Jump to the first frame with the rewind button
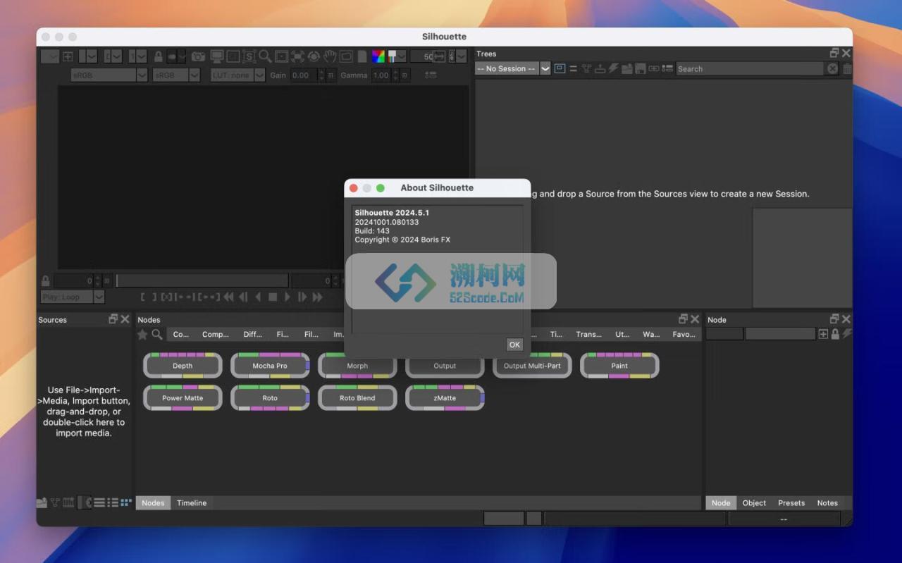This screenshot has width=902, height=563. tap(228, 297)
